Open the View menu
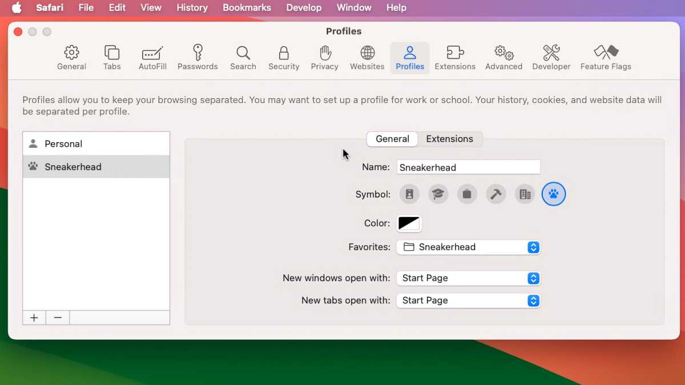Screen dimensions: 685x385 [x=151, y=7]
